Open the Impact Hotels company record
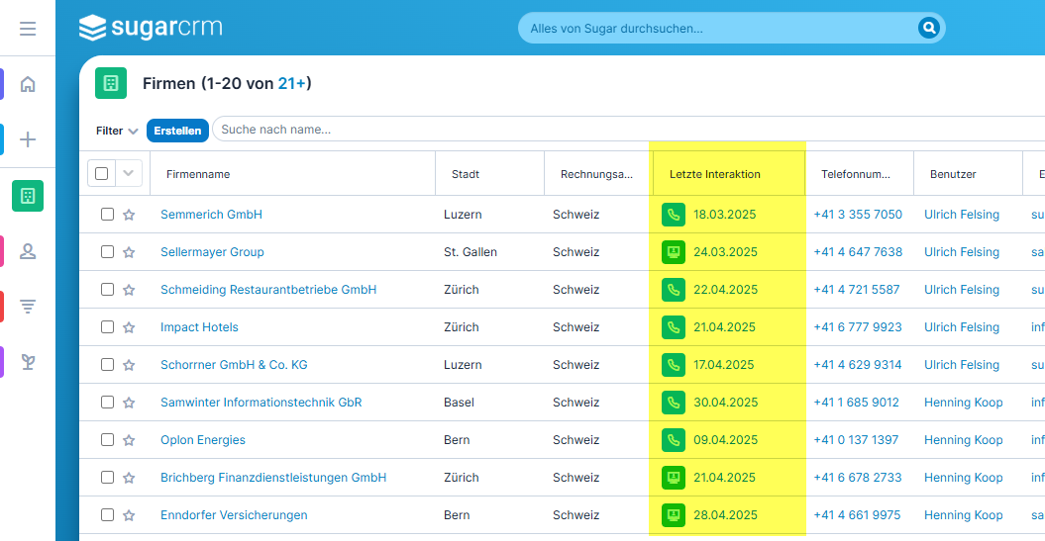1045x541 pixels. coord(199,326)
